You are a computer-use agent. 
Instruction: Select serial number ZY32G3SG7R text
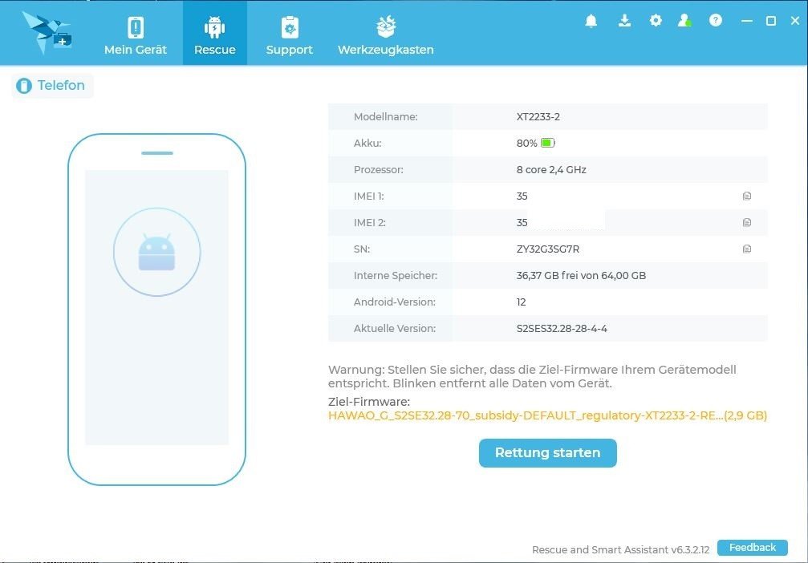pyautogui.click(x=548, y=249)
